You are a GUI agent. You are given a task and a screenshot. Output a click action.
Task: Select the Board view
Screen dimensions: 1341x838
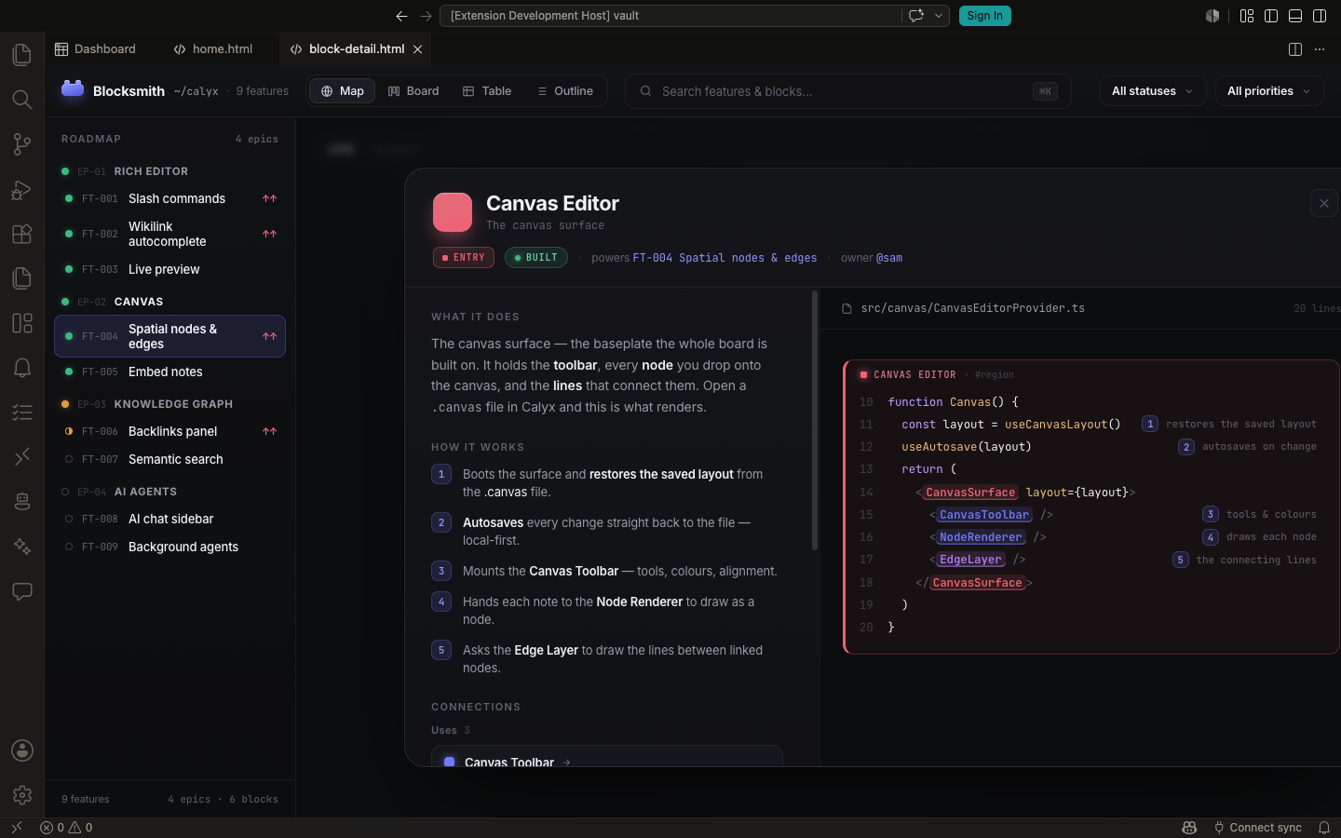click(413, 91)
